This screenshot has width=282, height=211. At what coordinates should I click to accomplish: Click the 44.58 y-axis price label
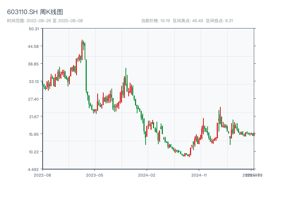[34, 46]
